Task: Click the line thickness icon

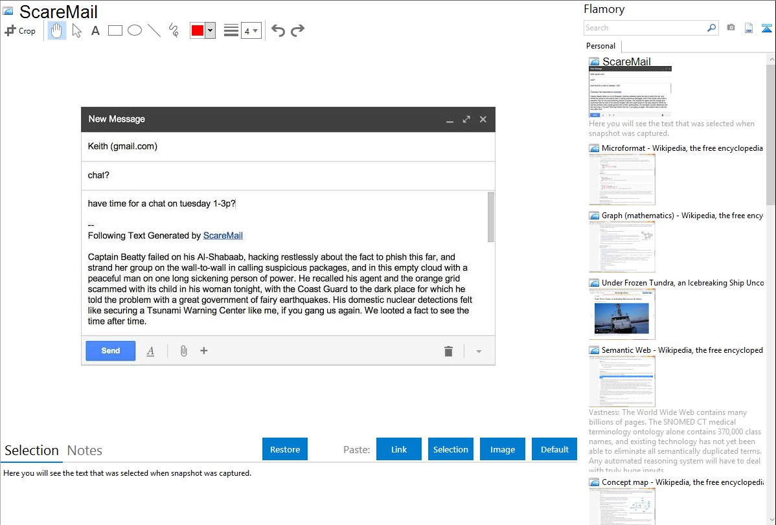Action: click(231, 30)
